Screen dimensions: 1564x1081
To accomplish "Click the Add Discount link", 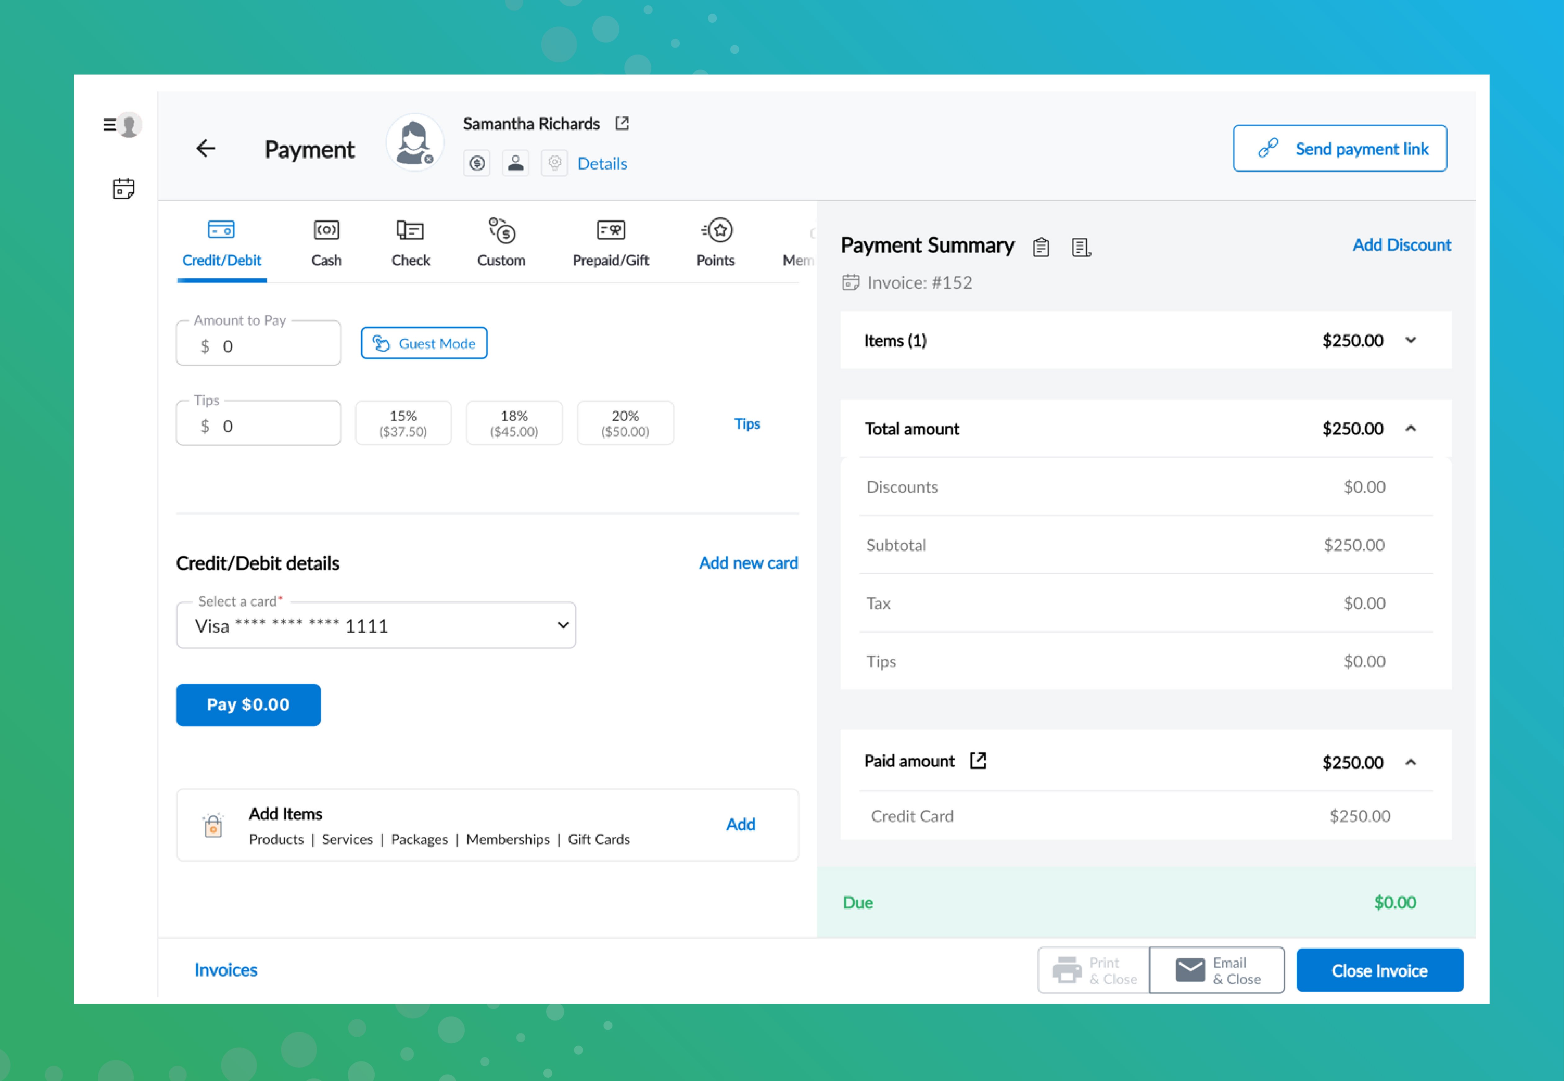I will (1401, 245).
